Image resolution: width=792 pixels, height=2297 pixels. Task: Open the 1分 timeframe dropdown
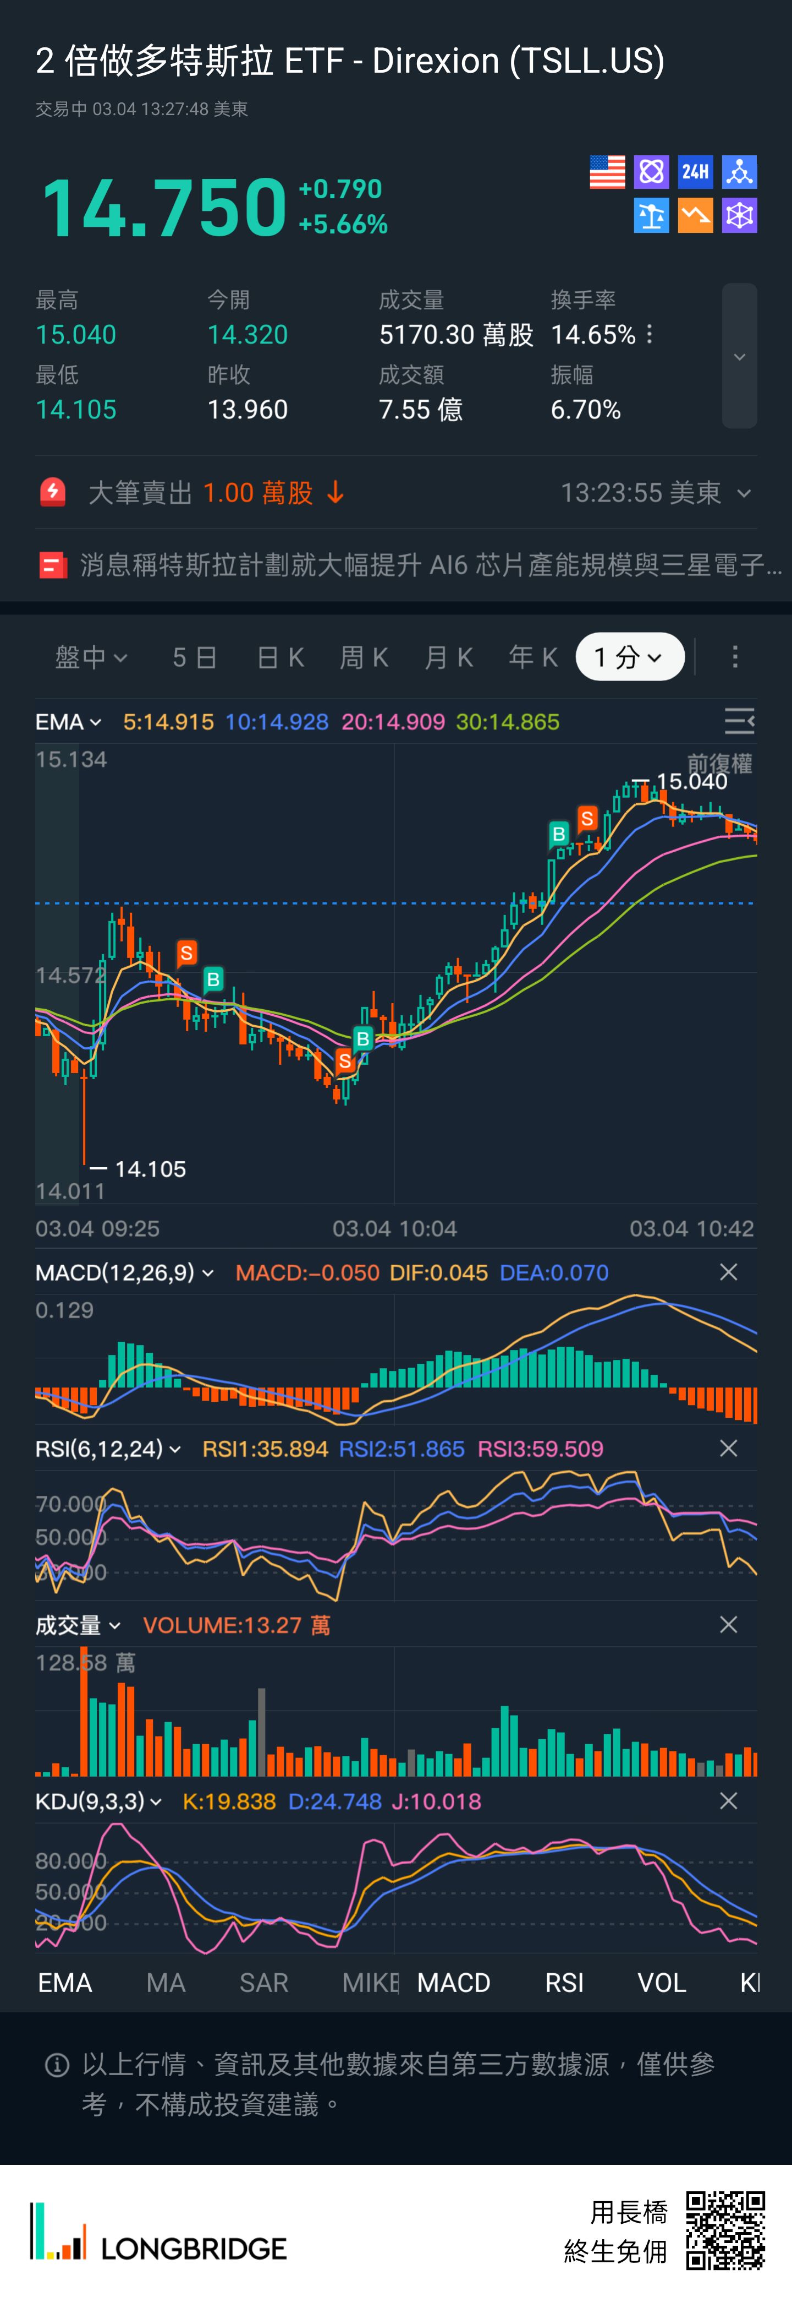coord(629,657)
